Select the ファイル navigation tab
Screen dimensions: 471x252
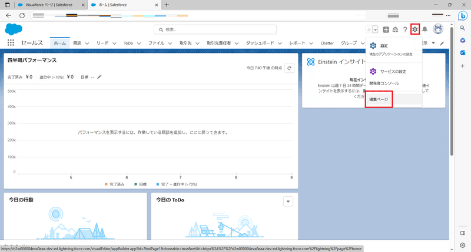[156, 43]
